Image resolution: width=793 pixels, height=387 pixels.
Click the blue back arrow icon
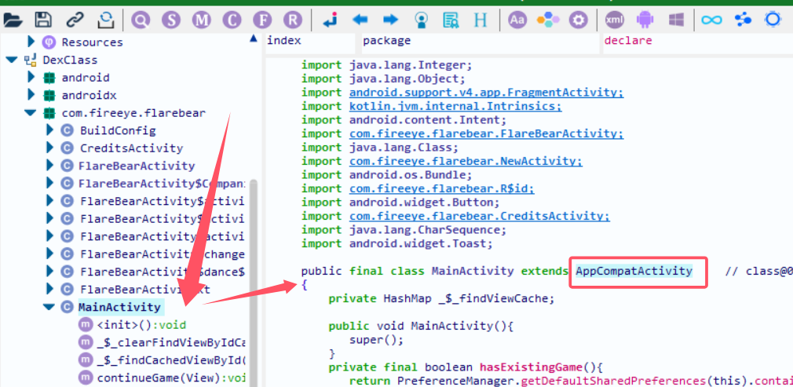360,20
